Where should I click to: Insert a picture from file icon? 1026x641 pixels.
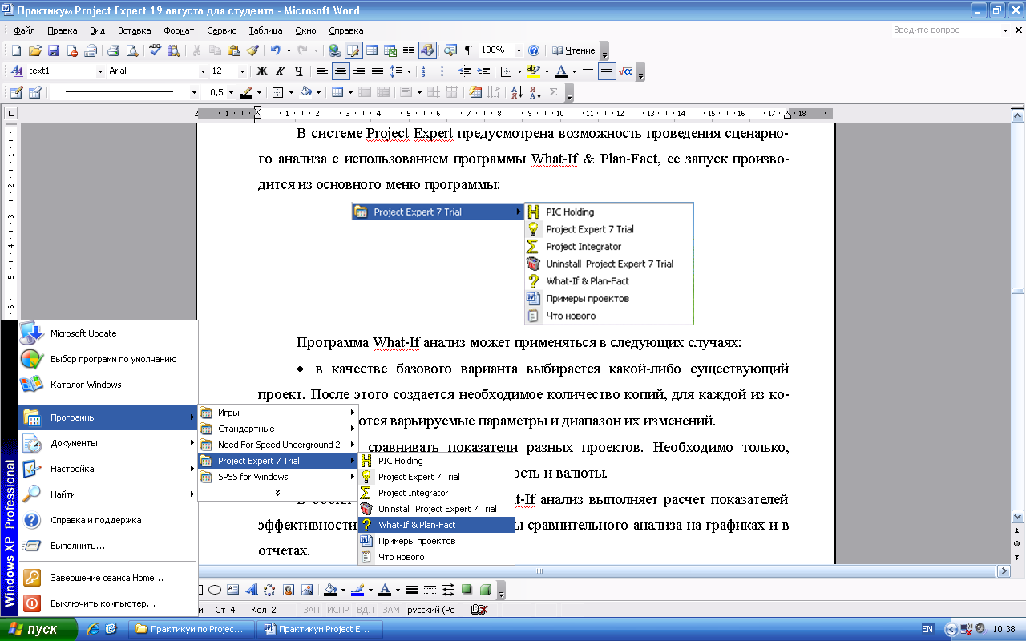pyautogui.click(x=306, y=590)
